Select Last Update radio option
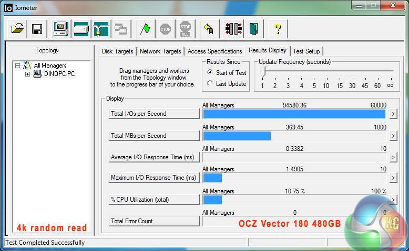 (210, 83)
